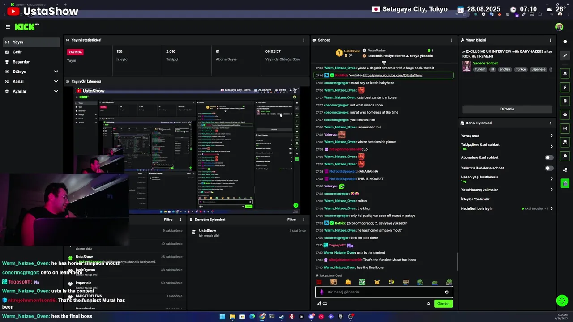
Task: Click username NoToothSpeaker saying HAHAHAHHA
Action: tap(342, 171)
